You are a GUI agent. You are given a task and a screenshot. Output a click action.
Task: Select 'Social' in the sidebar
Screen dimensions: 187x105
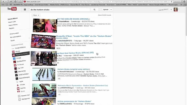12,41
